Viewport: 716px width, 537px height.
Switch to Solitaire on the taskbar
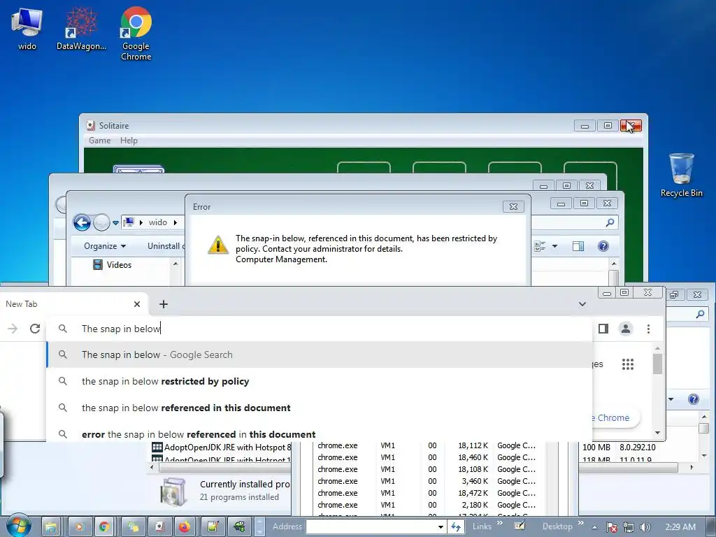[x=159, y=527]
